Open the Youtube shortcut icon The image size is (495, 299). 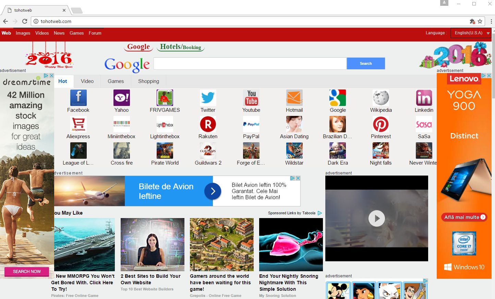point(251,98)
